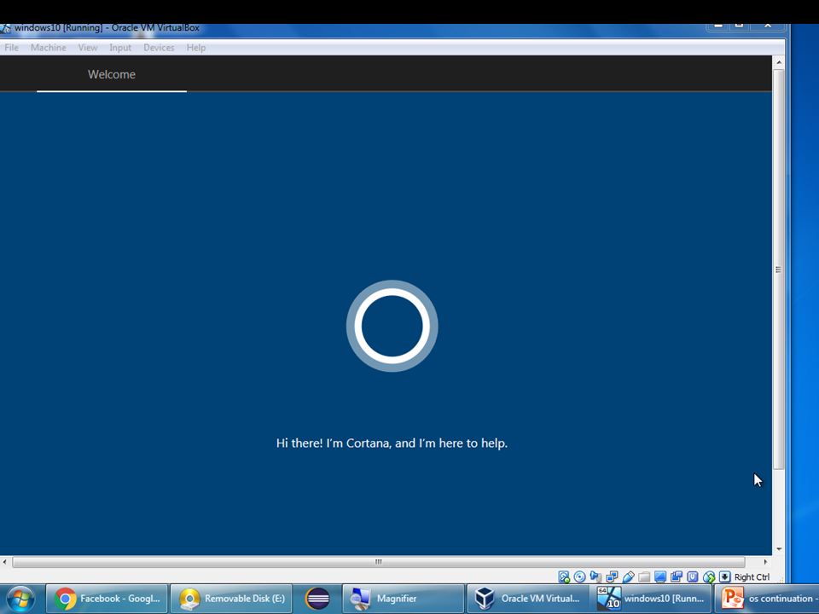Open the Input menu
819x614 pixels.
click(119, 47)
